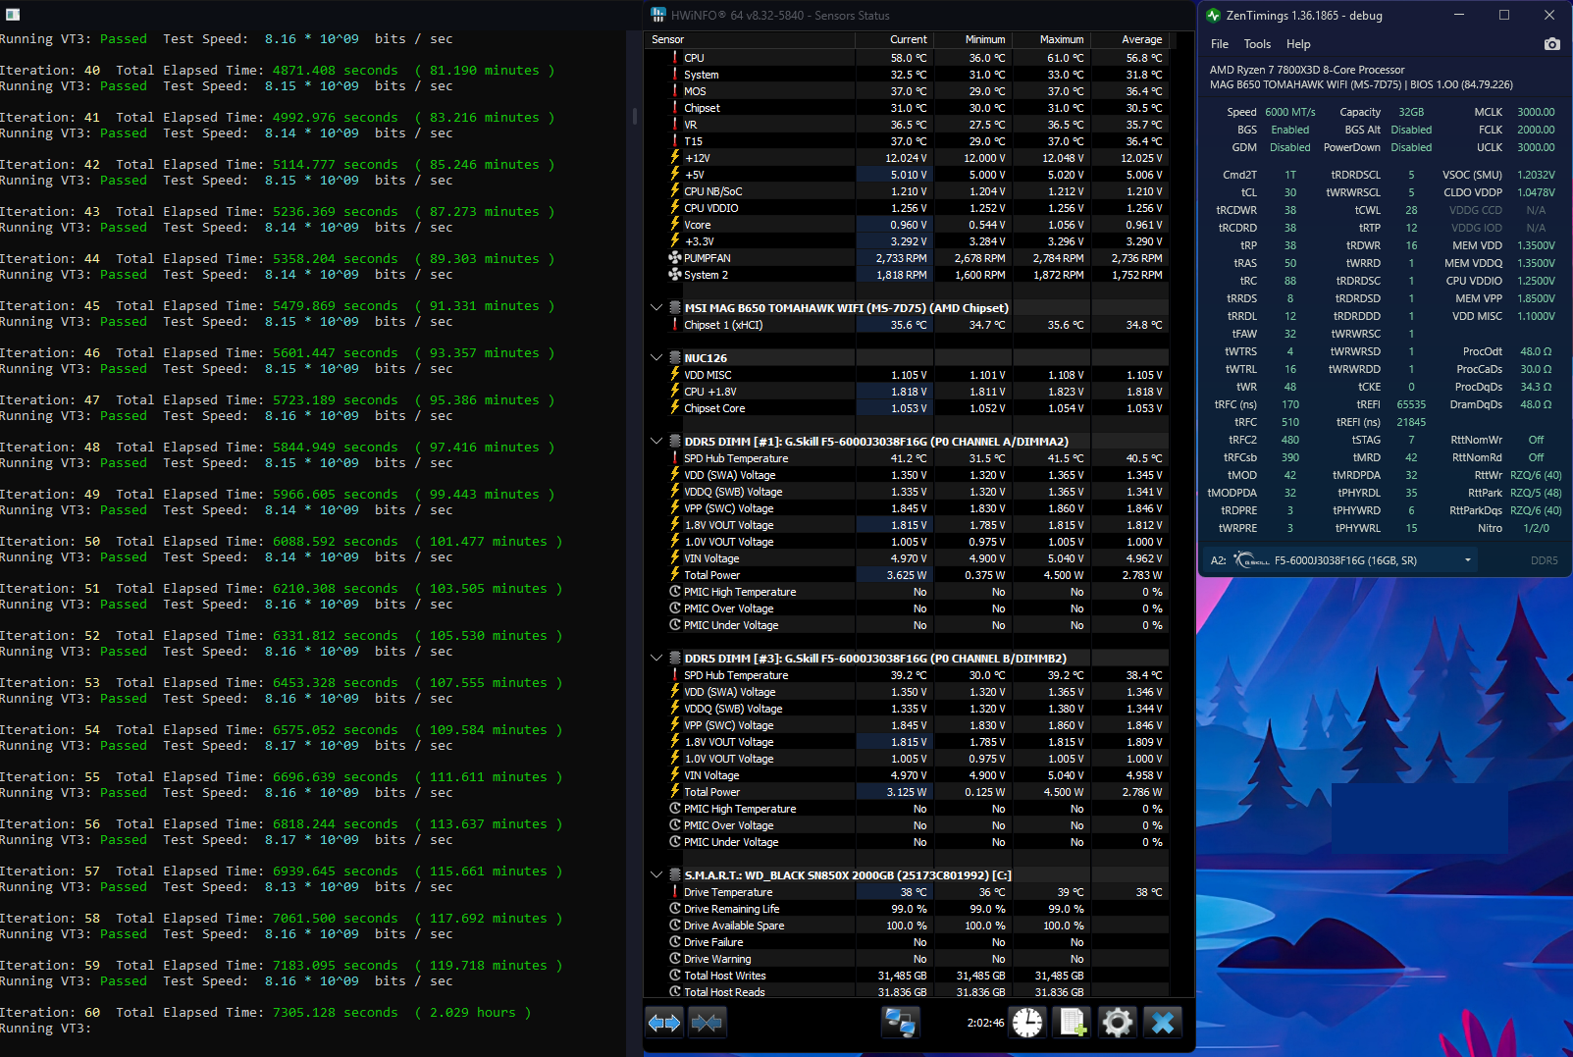Start logging with HWiNFO's sheet-plus icon

pyautogui.click(x=1072, y=1023)
